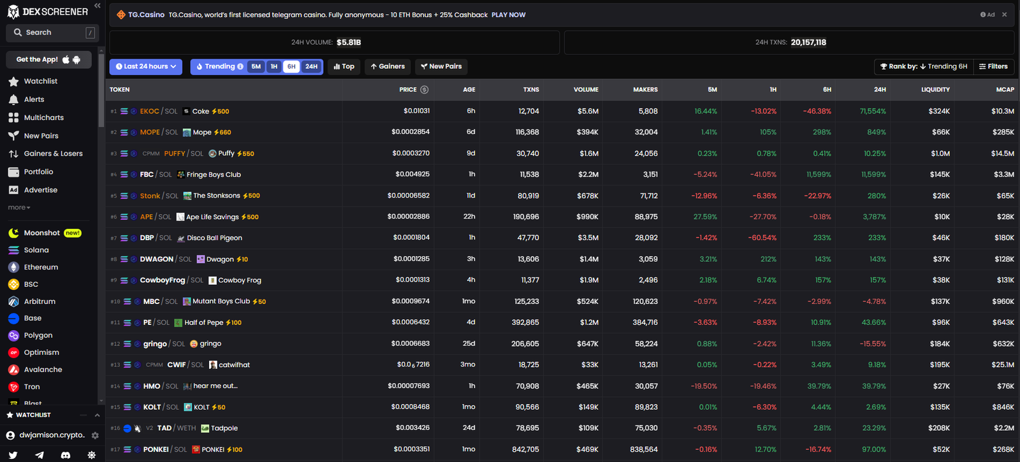Click the Get the App! button
This screenshot has width=1020, height=462.
49,59
